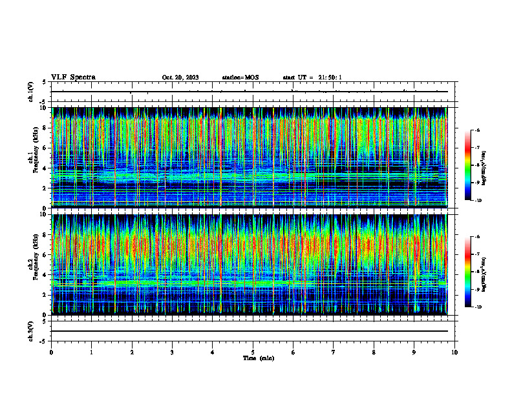
Task: Click time-axis tick label "6"
Action: [x=293, y=352]
